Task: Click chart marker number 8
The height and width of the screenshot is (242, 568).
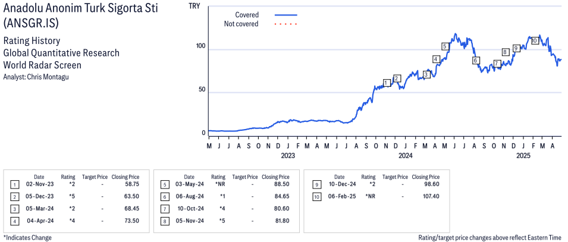Action: click(506, 52)
